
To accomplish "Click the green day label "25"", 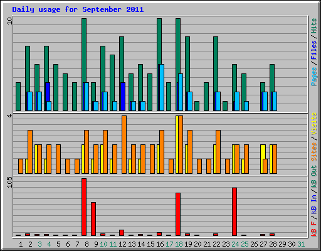I will 245,244.
